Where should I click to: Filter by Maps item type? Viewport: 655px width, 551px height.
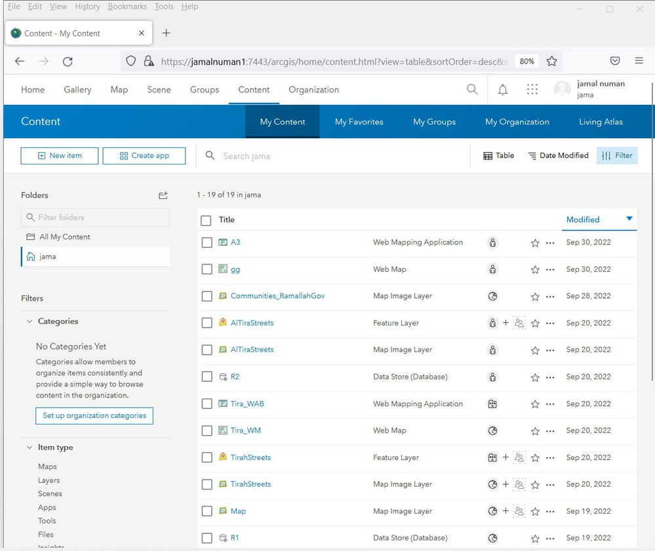pos(47,466)
